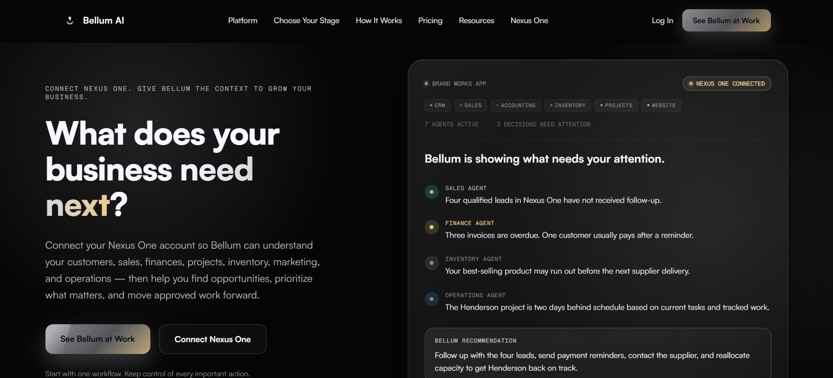833x378 pixels.
Task: Select the Sales module chip
Action: click(471, 105)
